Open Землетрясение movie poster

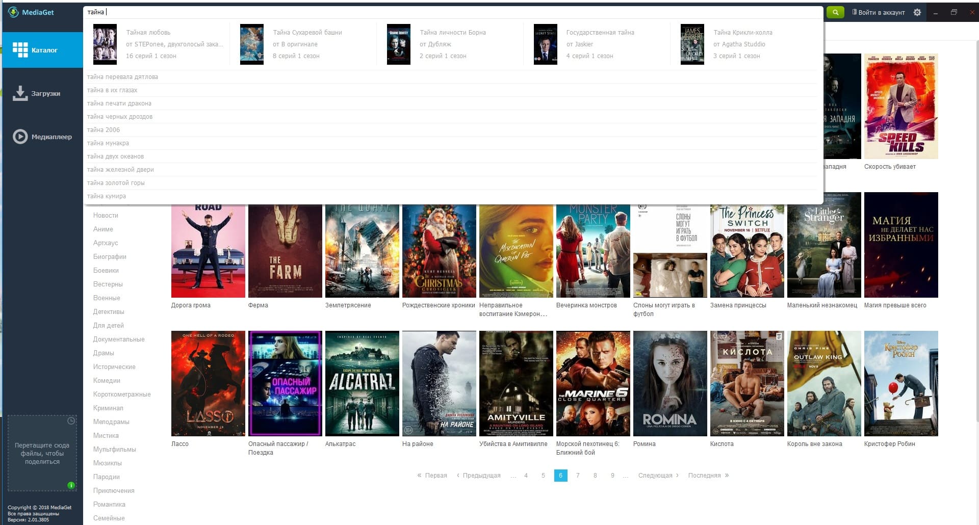(362, 251)
